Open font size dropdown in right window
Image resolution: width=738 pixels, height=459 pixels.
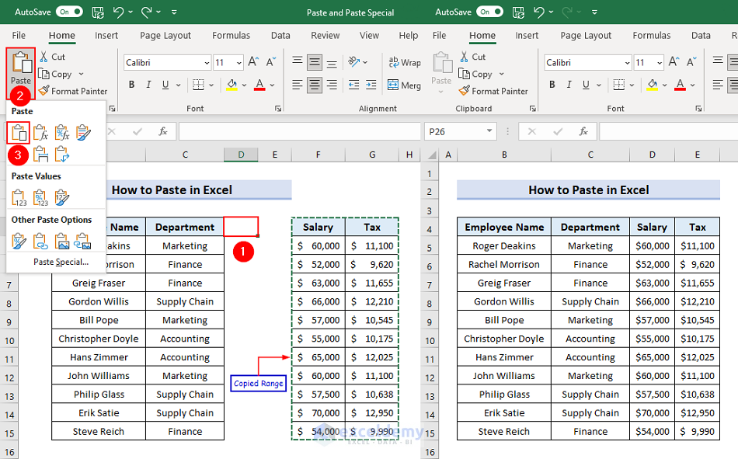661,63
